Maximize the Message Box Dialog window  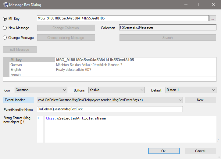coord(200,5)
